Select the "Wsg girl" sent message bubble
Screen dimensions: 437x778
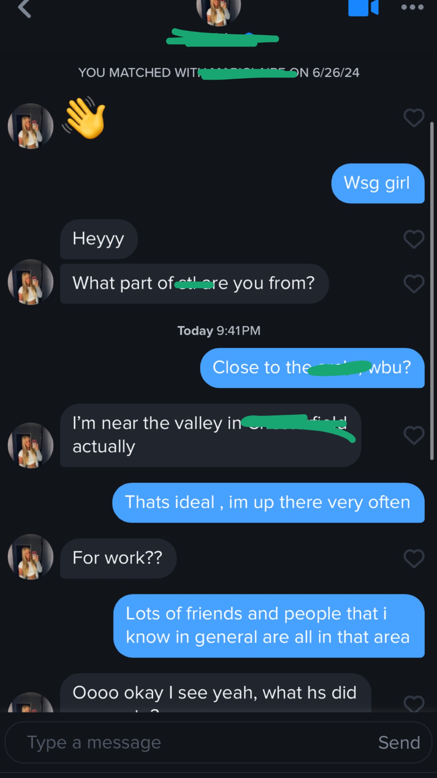tap(378, 183)
